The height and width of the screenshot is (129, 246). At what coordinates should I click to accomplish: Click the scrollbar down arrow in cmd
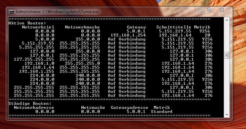point(227,115)
